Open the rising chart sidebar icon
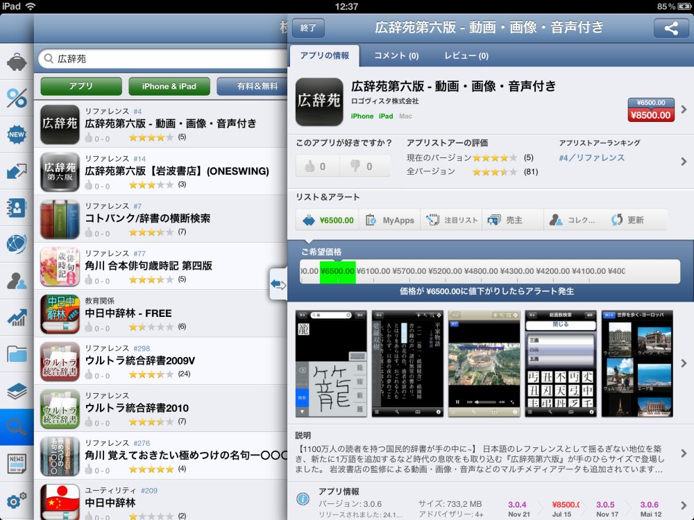The image size is (694, 520). [x=17, y=318]
